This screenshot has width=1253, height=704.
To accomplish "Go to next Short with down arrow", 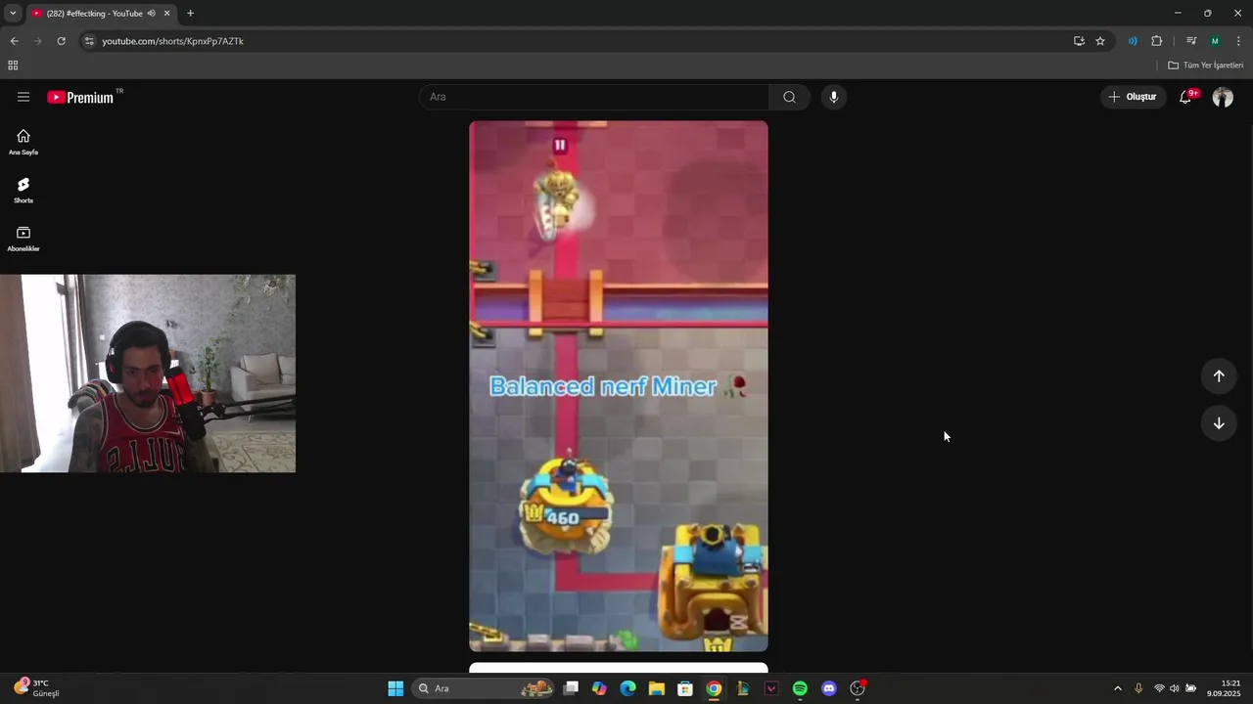I will [x=1219, y=423].
